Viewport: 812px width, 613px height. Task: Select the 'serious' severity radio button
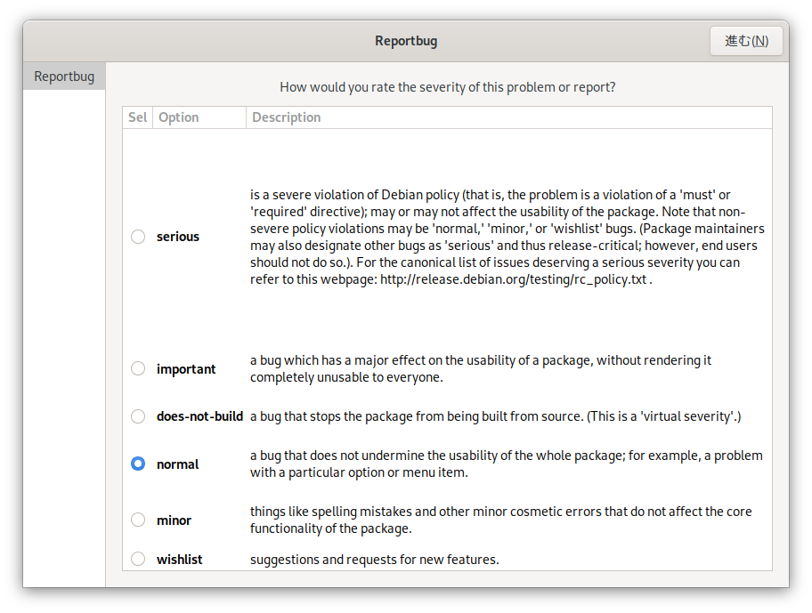[138, 237]
